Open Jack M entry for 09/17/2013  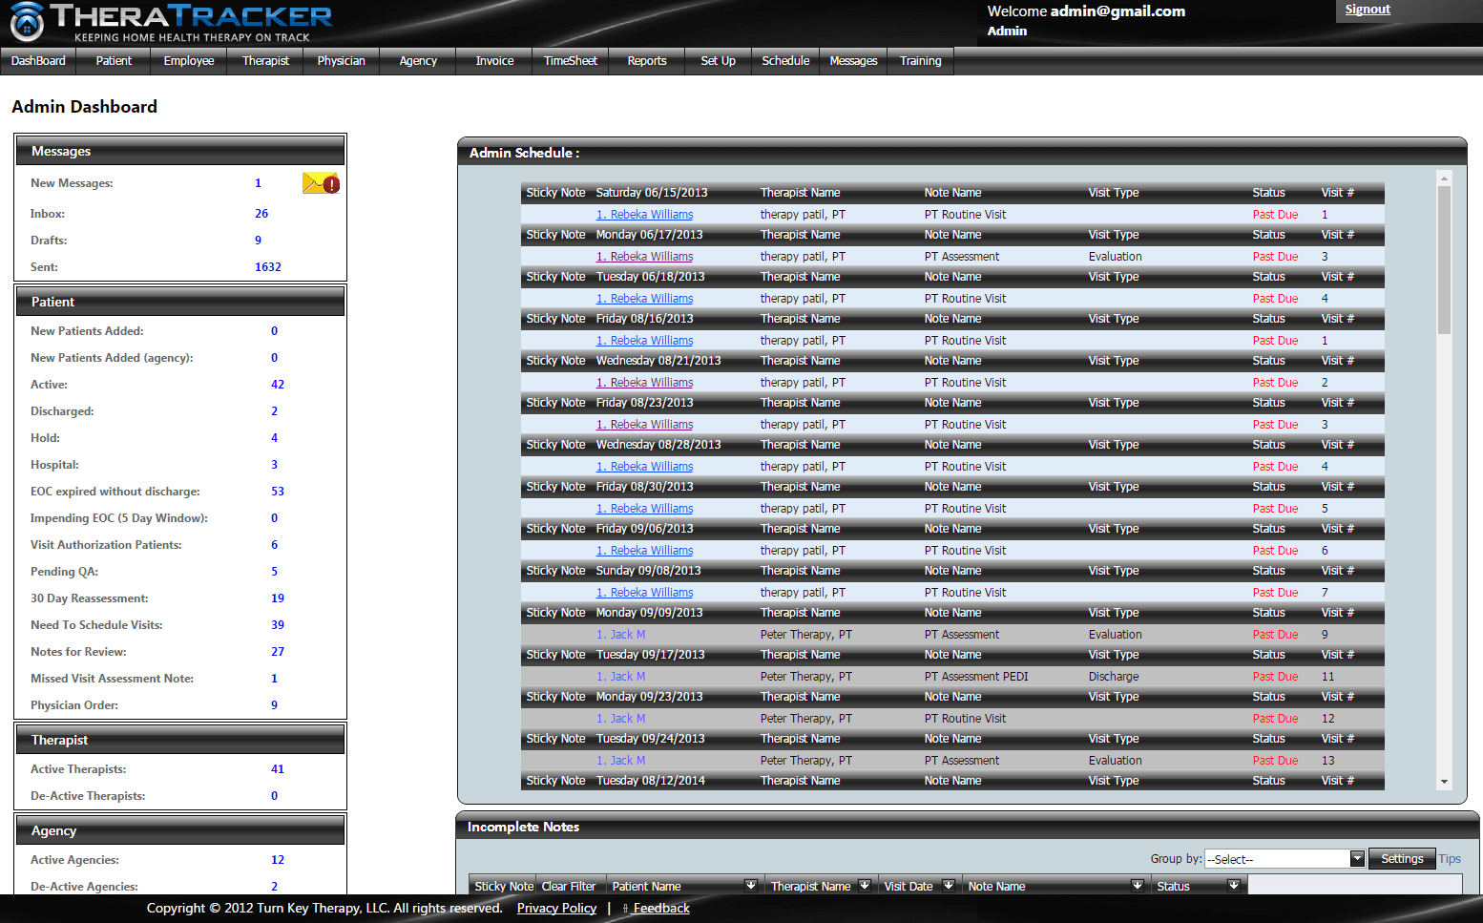pyautogui.click(x=620, y=677)
